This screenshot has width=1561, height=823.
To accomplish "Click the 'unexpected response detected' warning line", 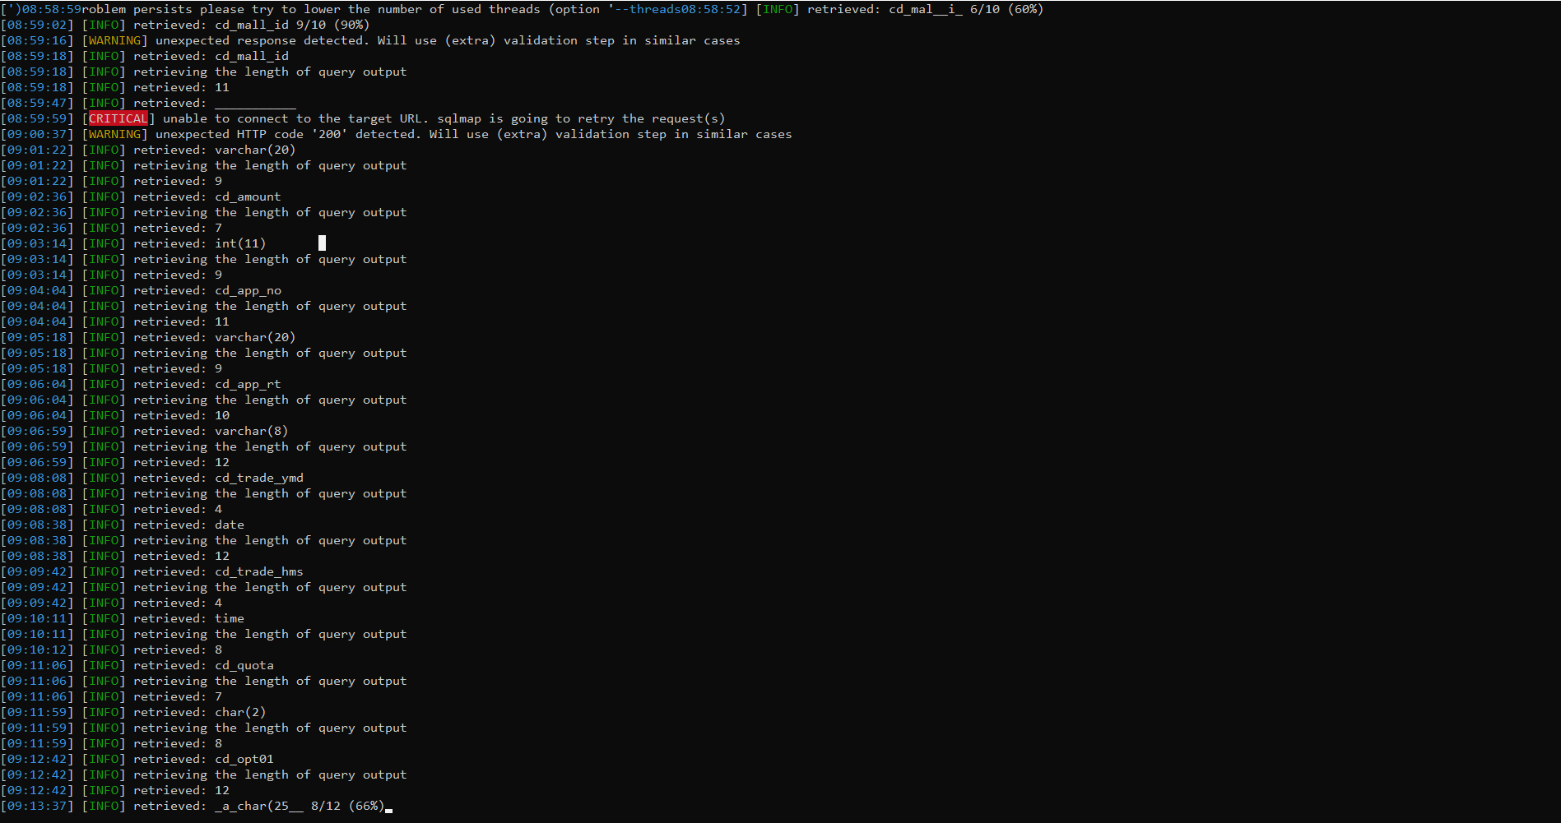I will pos(369,40).
